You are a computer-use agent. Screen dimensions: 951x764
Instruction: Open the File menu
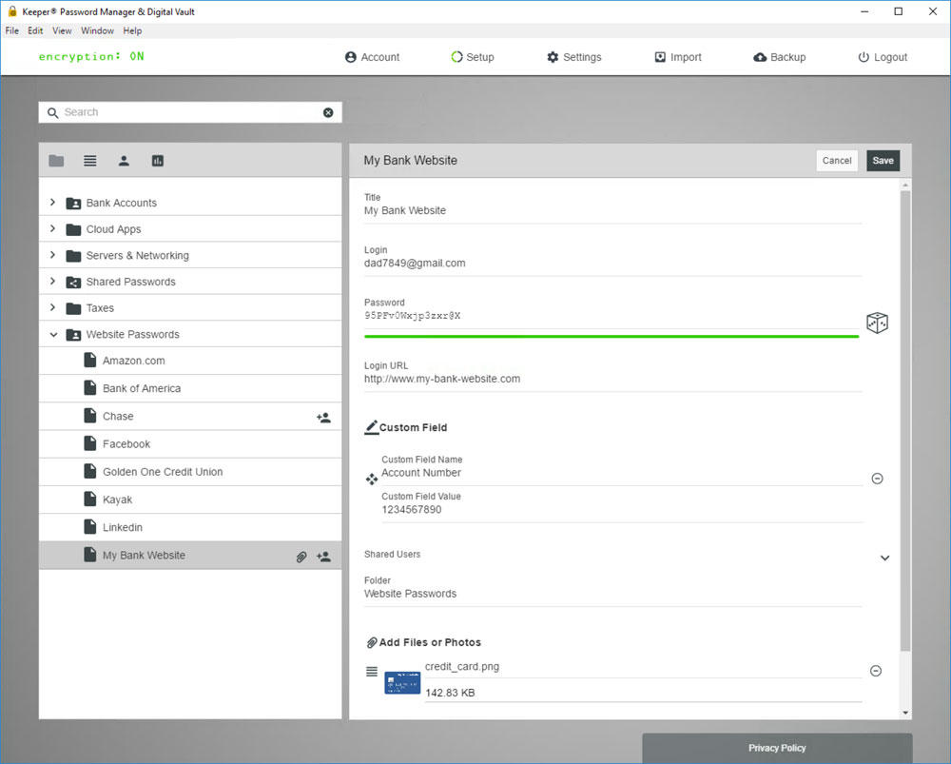(12, 30)
